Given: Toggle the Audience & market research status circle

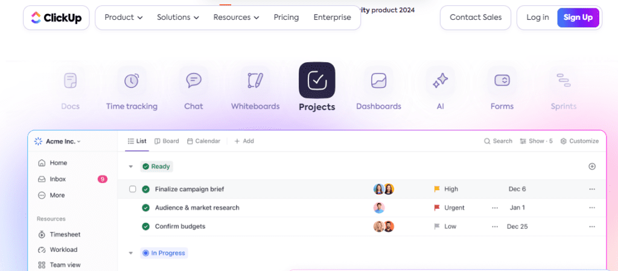Looking at the screenshot, I should point(145,208).
